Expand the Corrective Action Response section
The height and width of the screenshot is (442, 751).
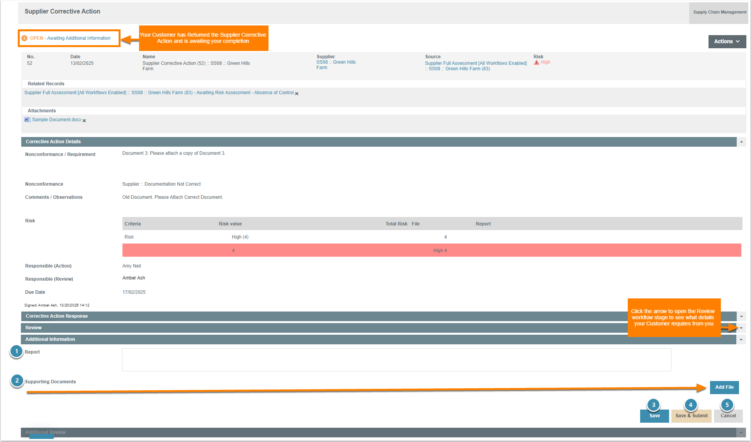[741, 317]
